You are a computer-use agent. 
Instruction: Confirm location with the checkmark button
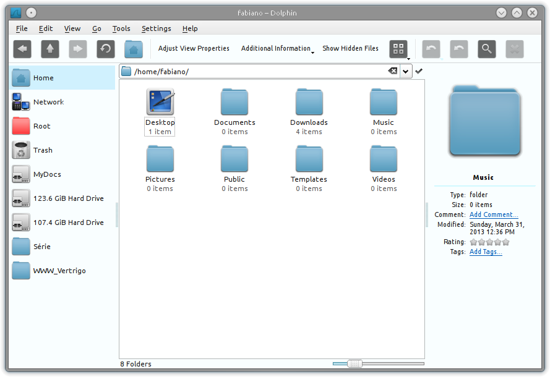pyautogui.click(x=419, y=71)
